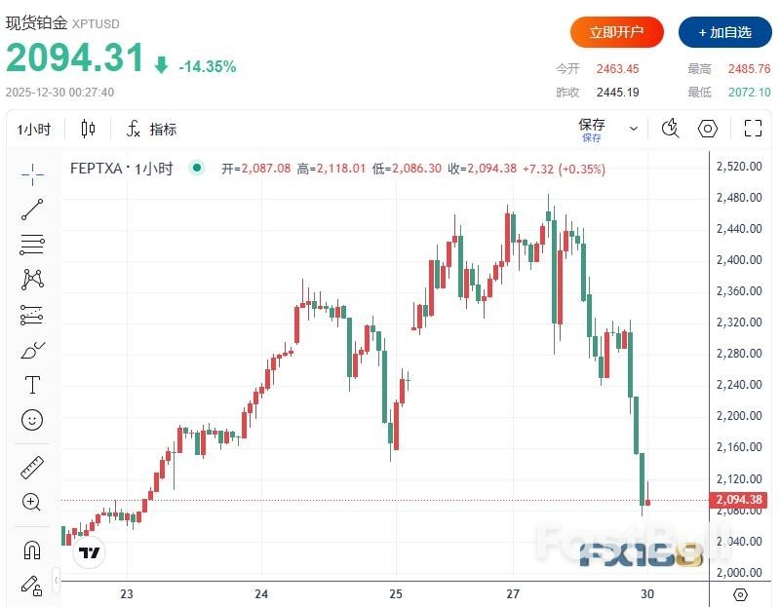Open candlestick chart style menu
Screen dimensions: 780x607
[x=89, y=129]
